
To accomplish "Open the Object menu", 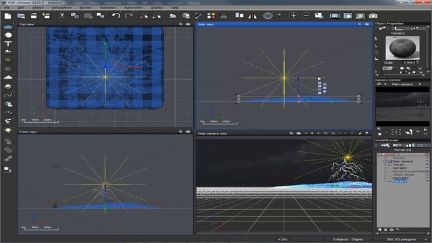I will [38, 7].
